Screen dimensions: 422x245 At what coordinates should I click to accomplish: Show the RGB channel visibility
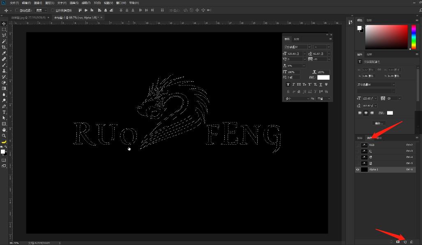click(357, 145)
